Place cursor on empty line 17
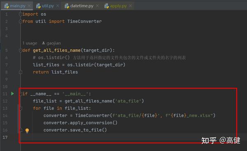Image resolution: width=247 pixels, height=151 pixels. point(126,137)
